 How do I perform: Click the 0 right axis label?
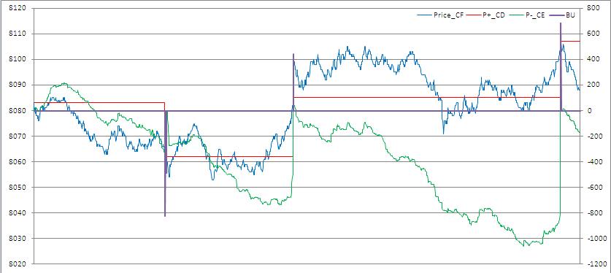(x=590, y=111)
